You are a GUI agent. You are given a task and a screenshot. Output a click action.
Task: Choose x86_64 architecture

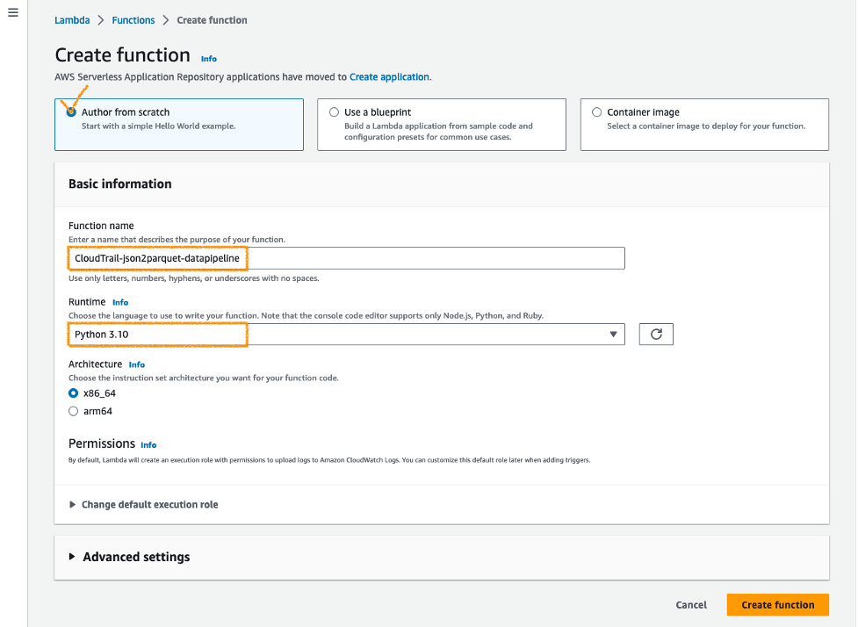point(73,393)
